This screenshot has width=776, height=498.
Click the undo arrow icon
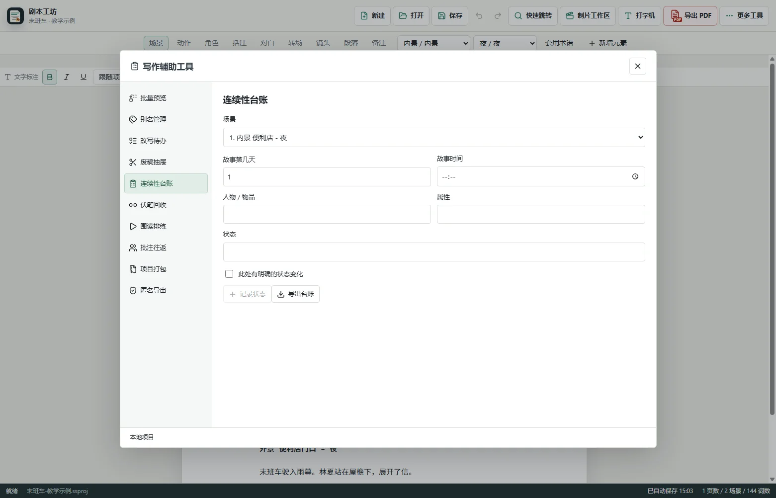[479, 16]
